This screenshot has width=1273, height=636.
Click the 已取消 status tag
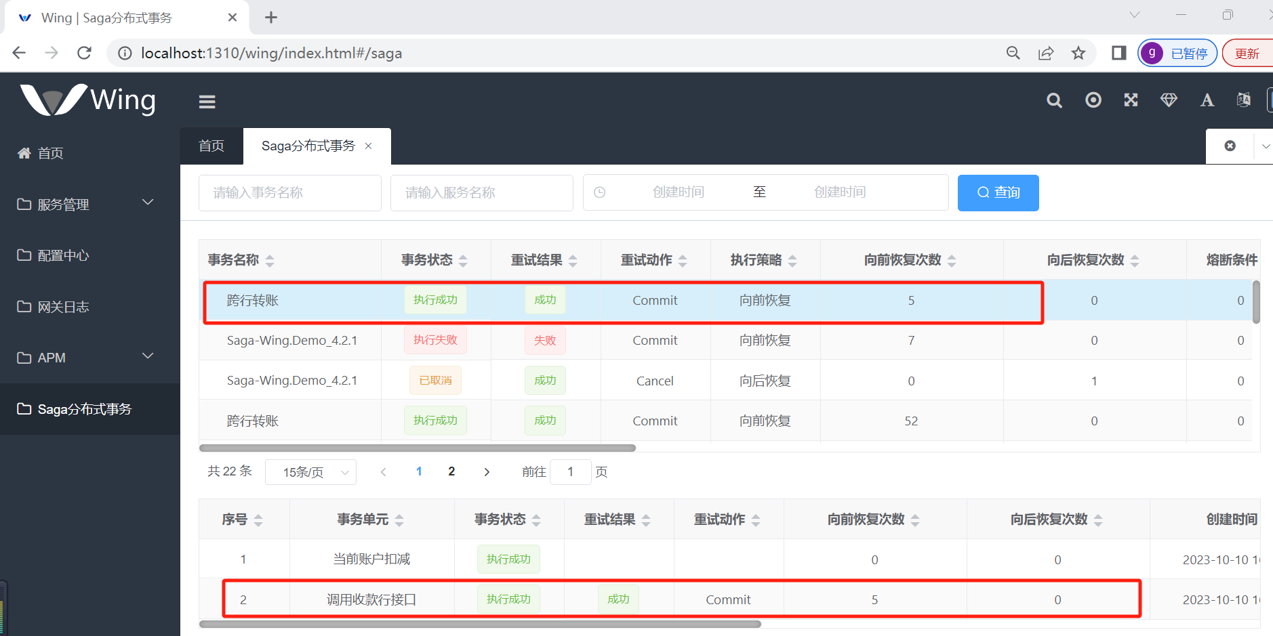[435, 381]
